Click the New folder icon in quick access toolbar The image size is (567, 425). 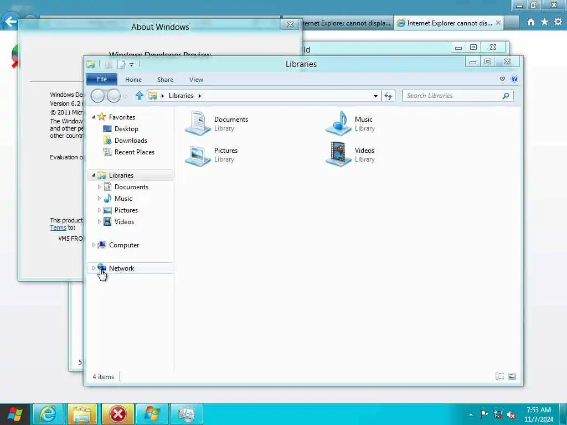click(121, 64)
